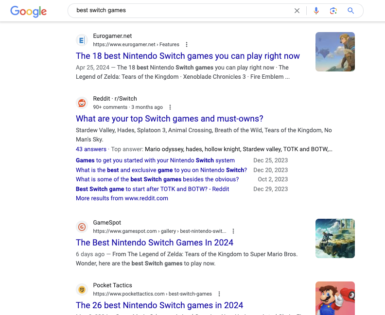The image size is (385, 315).
Task: Open 'Best Switch game to start after TOTK' link
Action: (152, 189)
